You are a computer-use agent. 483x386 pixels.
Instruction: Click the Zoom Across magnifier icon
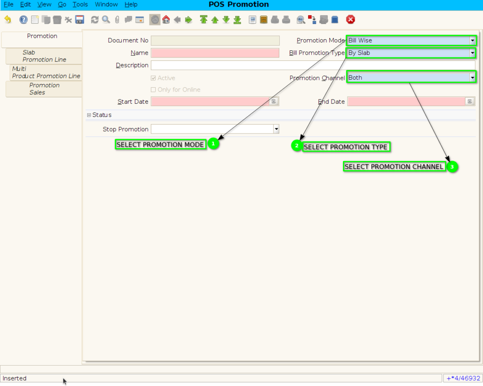[301, 20]
